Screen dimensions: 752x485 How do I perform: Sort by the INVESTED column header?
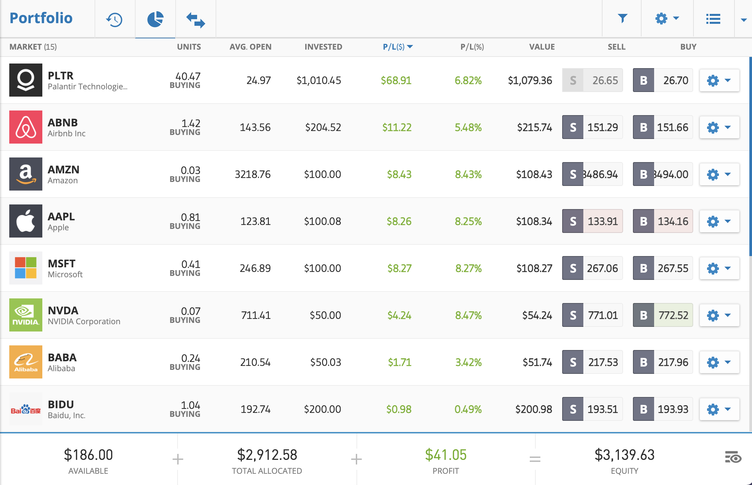(323, 47)
